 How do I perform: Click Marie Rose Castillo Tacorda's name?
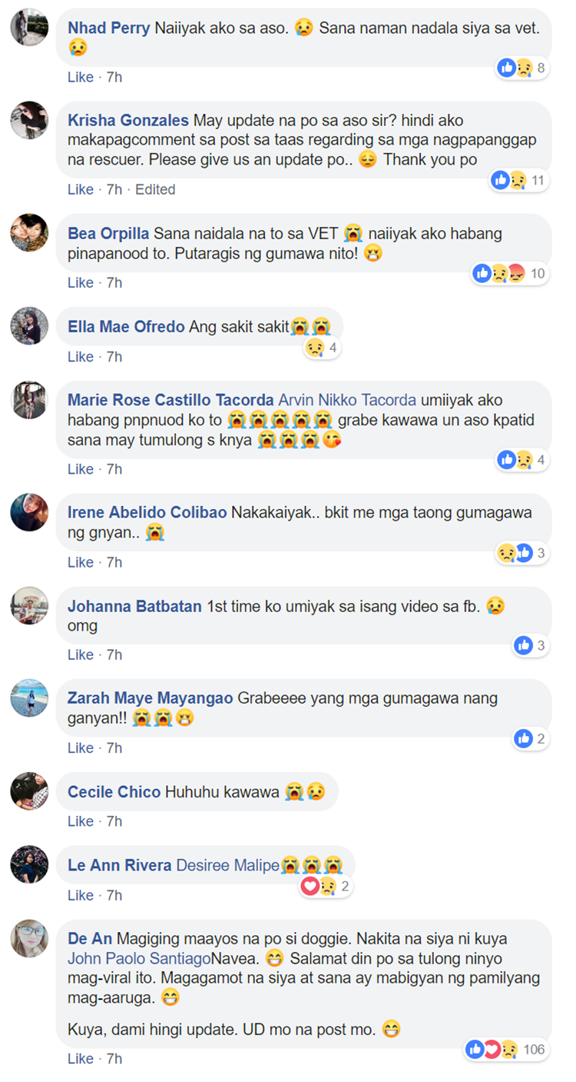(170, 400)
